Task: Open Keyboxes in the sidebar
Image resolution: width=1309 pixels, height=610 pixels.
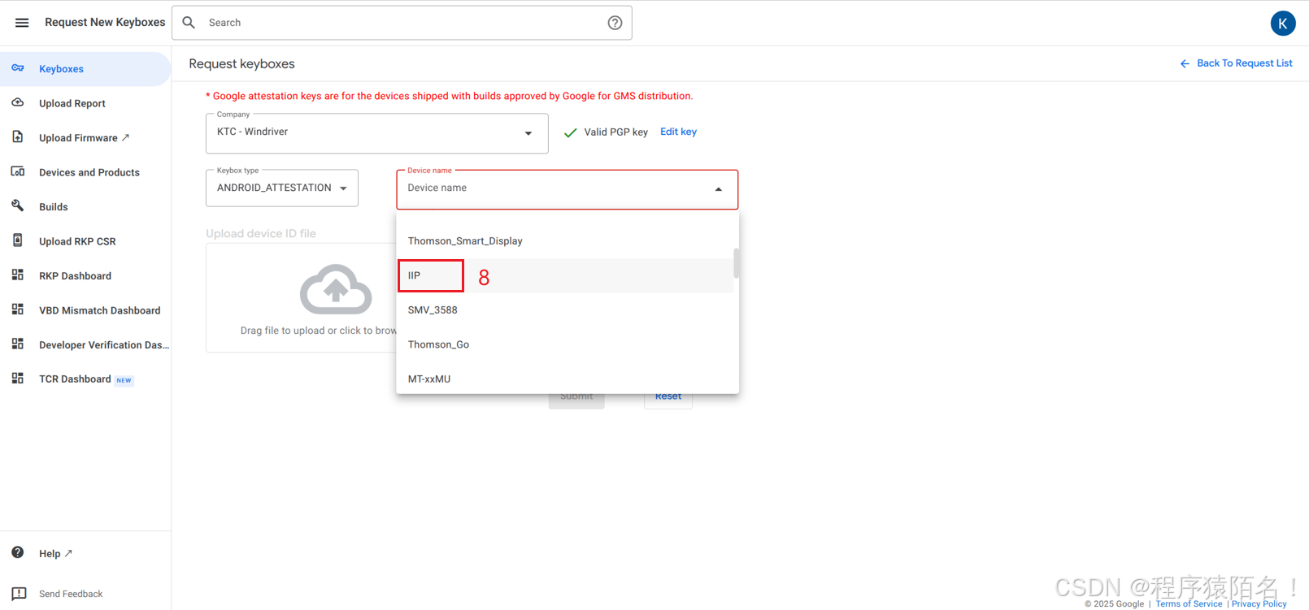Action: pos(85,69)
